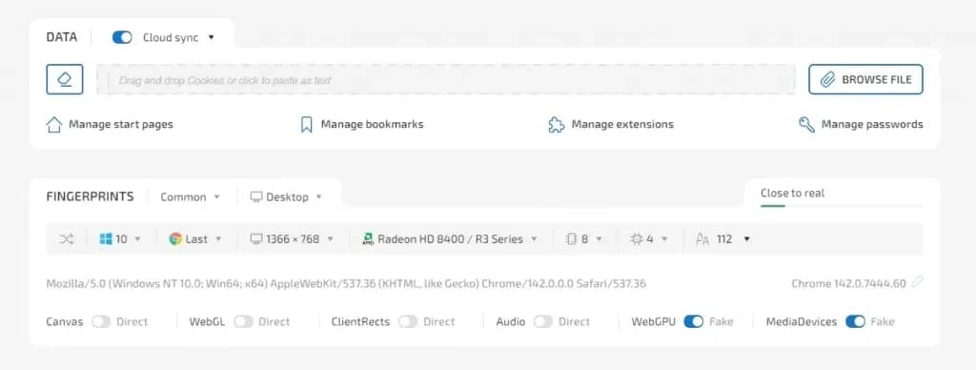
Task: Open the Radeon HD 8400 GPU dropdown
Action: coord(450,239)
